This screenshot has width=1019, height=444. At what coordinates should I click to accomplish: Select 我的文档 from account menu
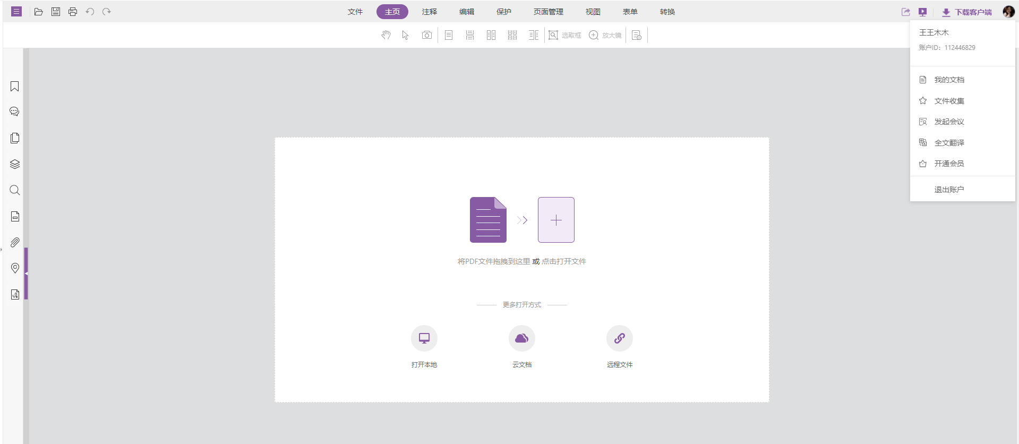pos(949,80)
